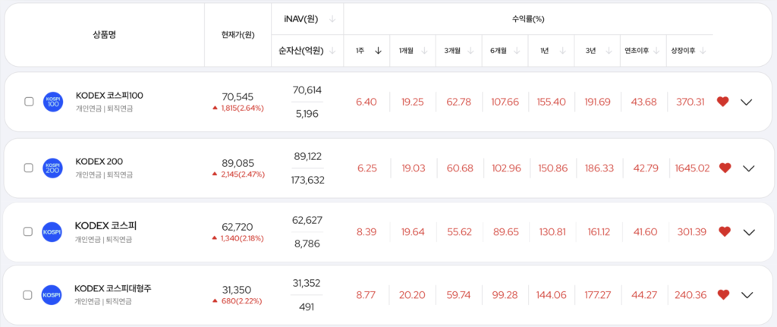Unfavorite KODEX 200 with the heart icon
Screen dimensions: 777x327
(725, 168)
